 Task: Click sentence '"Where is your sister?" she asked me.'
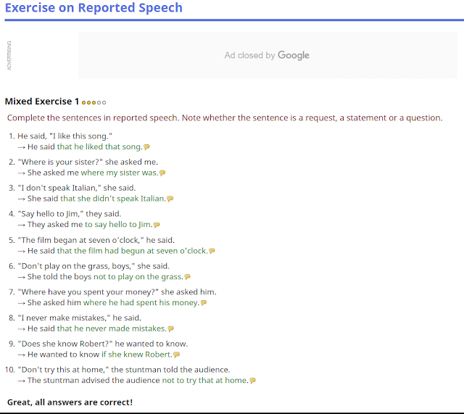coord(88,162)
